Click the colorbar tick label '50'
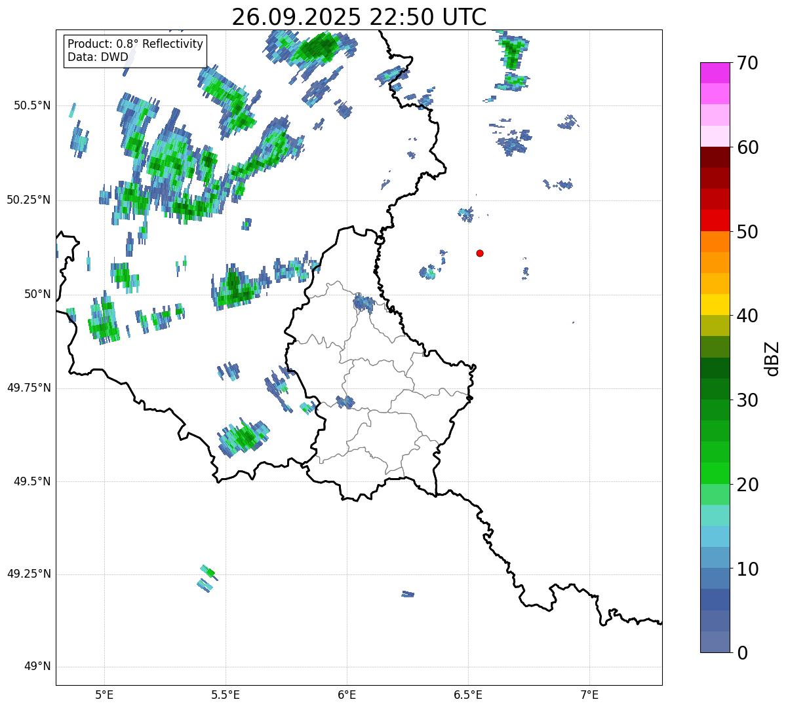The width and height of the screenshot is (788, 708). pos(747,232)
